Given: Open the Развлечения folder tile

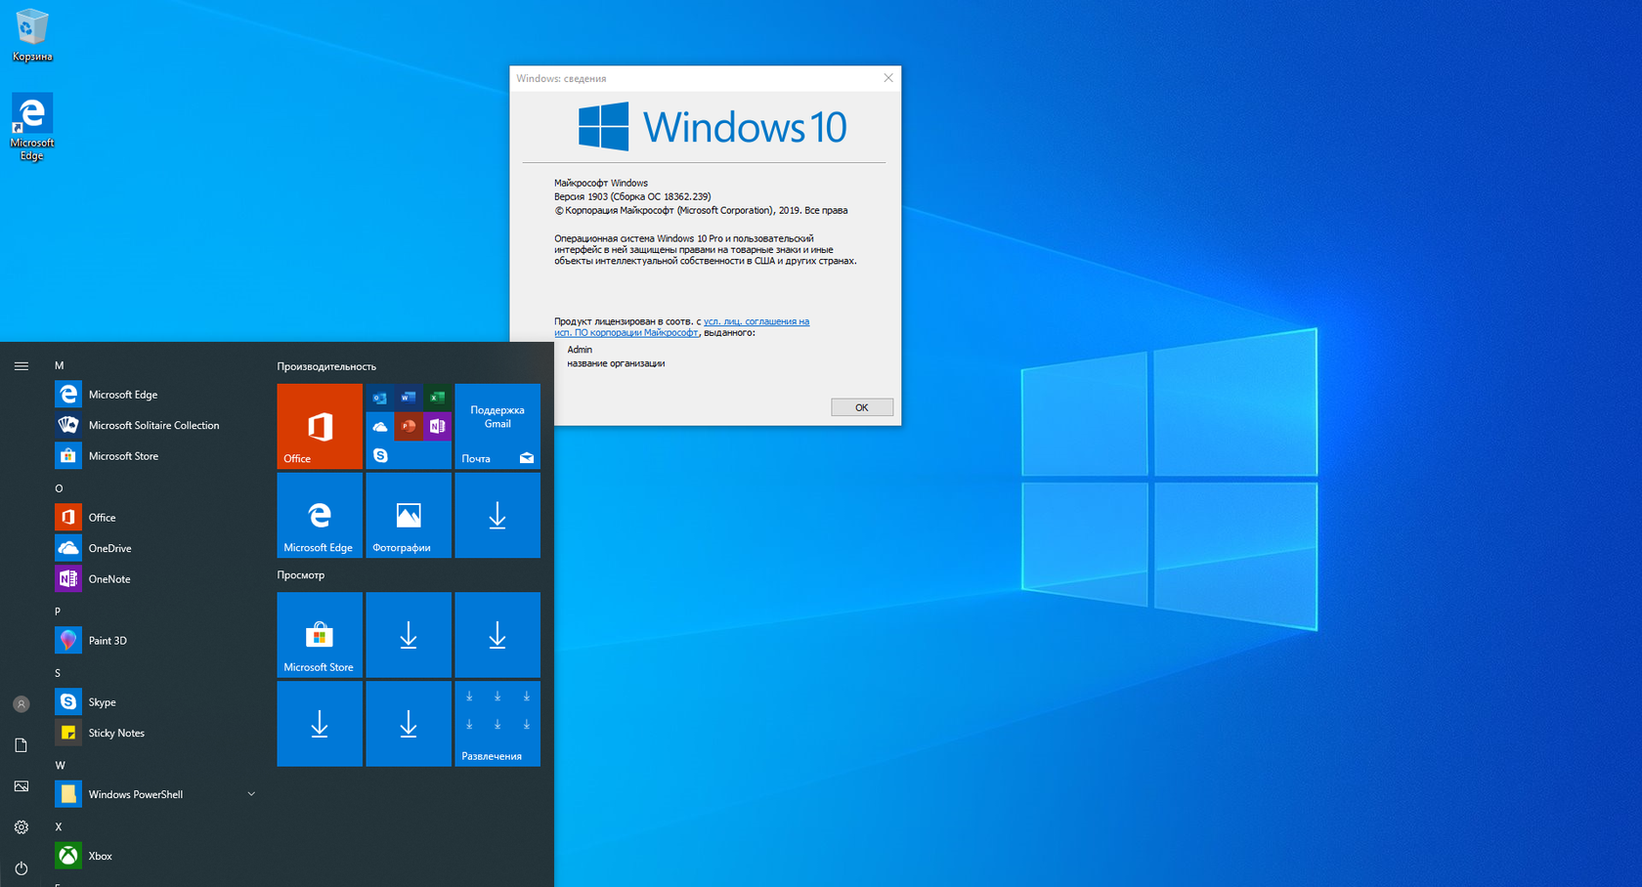Looking at the screenshot, I should (497, 724).
